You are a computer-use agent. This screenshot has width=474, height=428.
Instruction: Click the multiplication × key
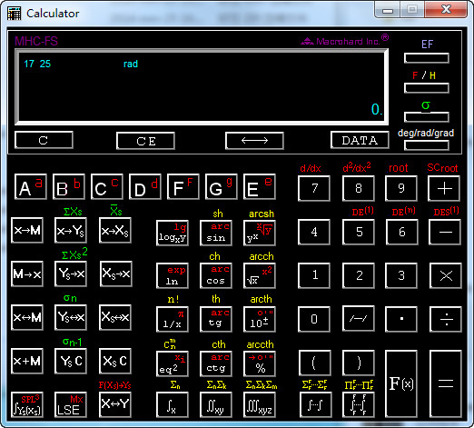pos(446,275)
